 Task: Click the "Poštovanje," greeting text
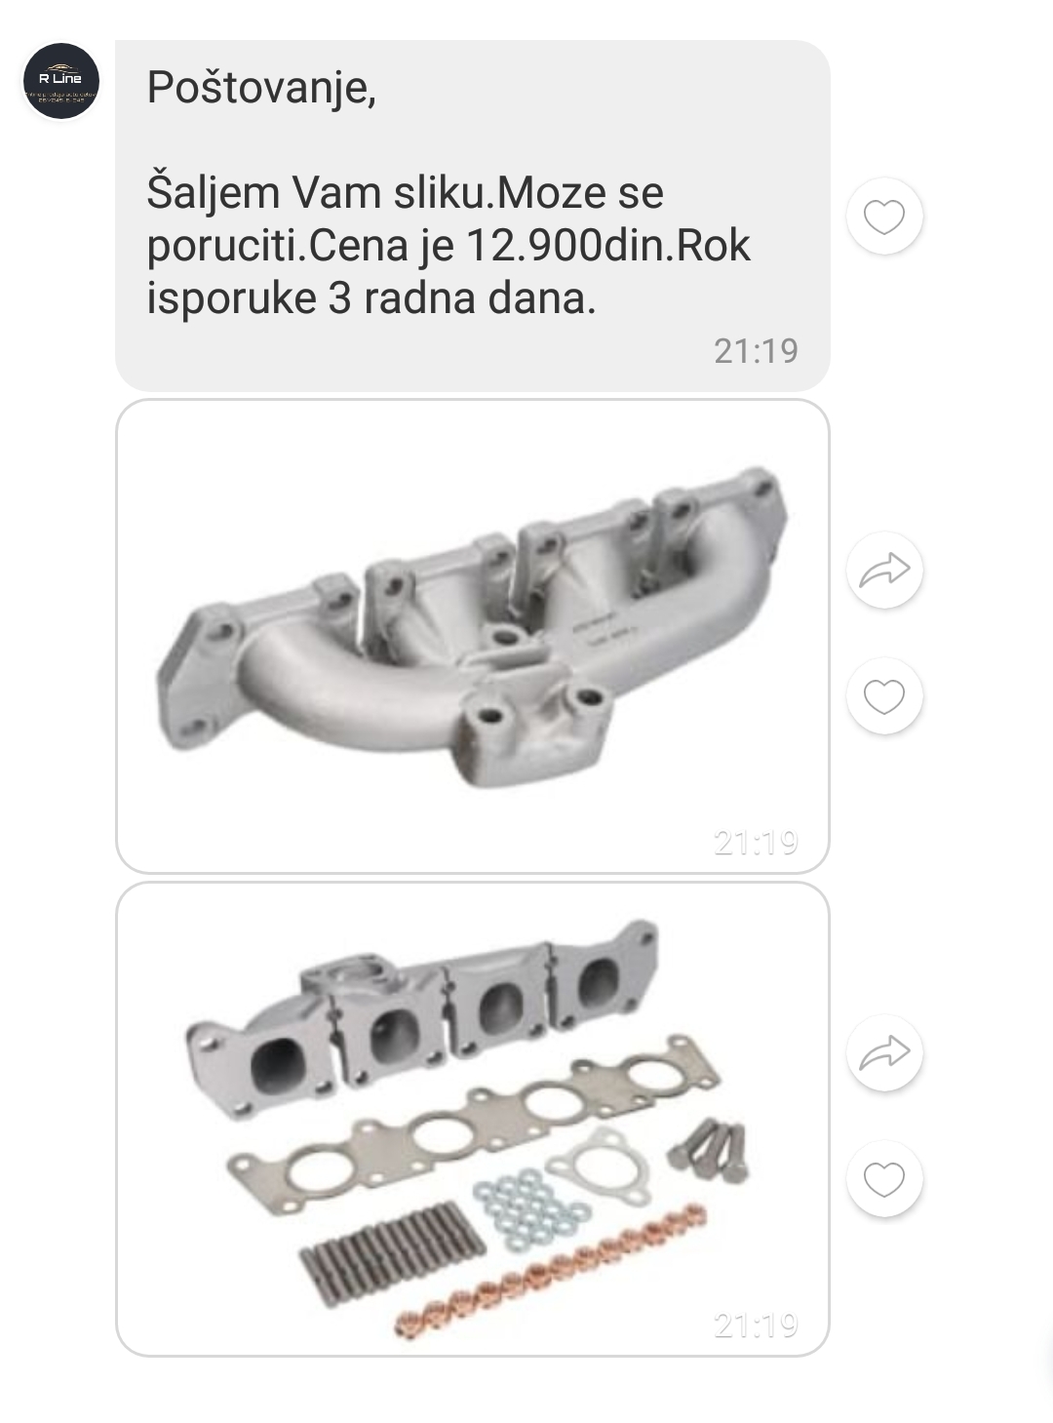261,88
